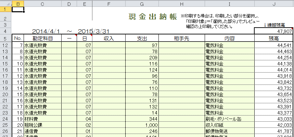Select row 24 header

coord(5,119)
